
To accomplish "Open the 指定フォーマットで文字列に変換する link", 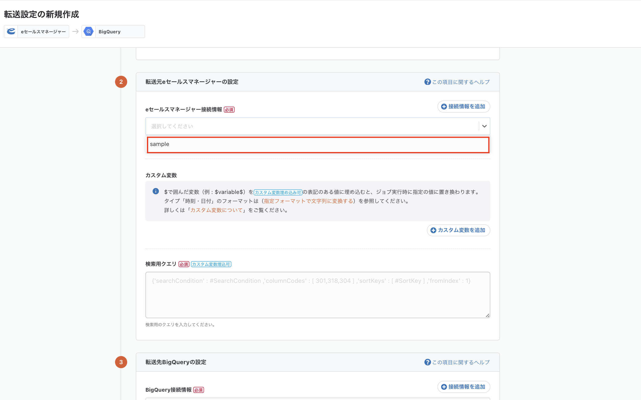I will (x=308, y=201).
